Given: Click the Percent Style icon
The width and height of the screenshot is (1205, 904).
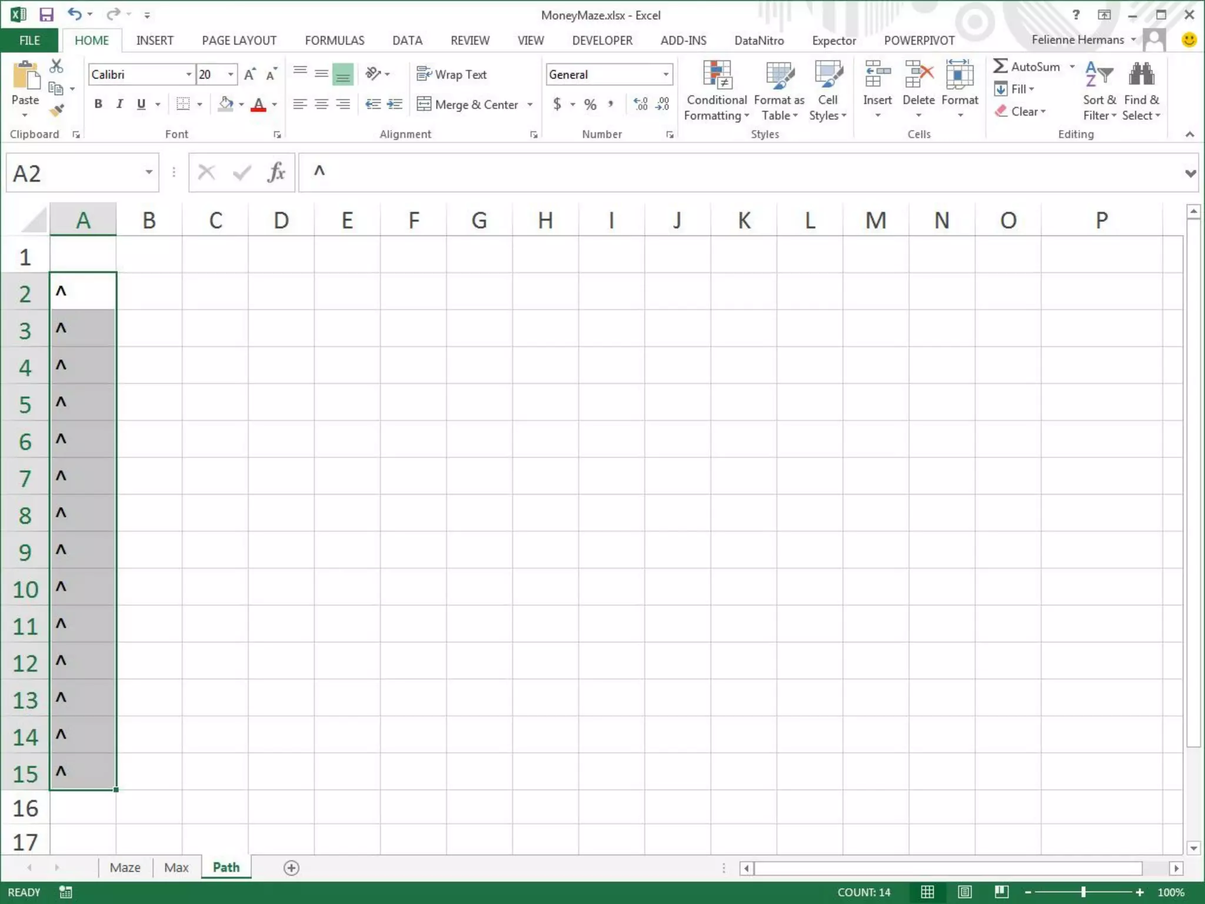Looking at the screenshot, I should pyautogui.click(x=590, y=105).
